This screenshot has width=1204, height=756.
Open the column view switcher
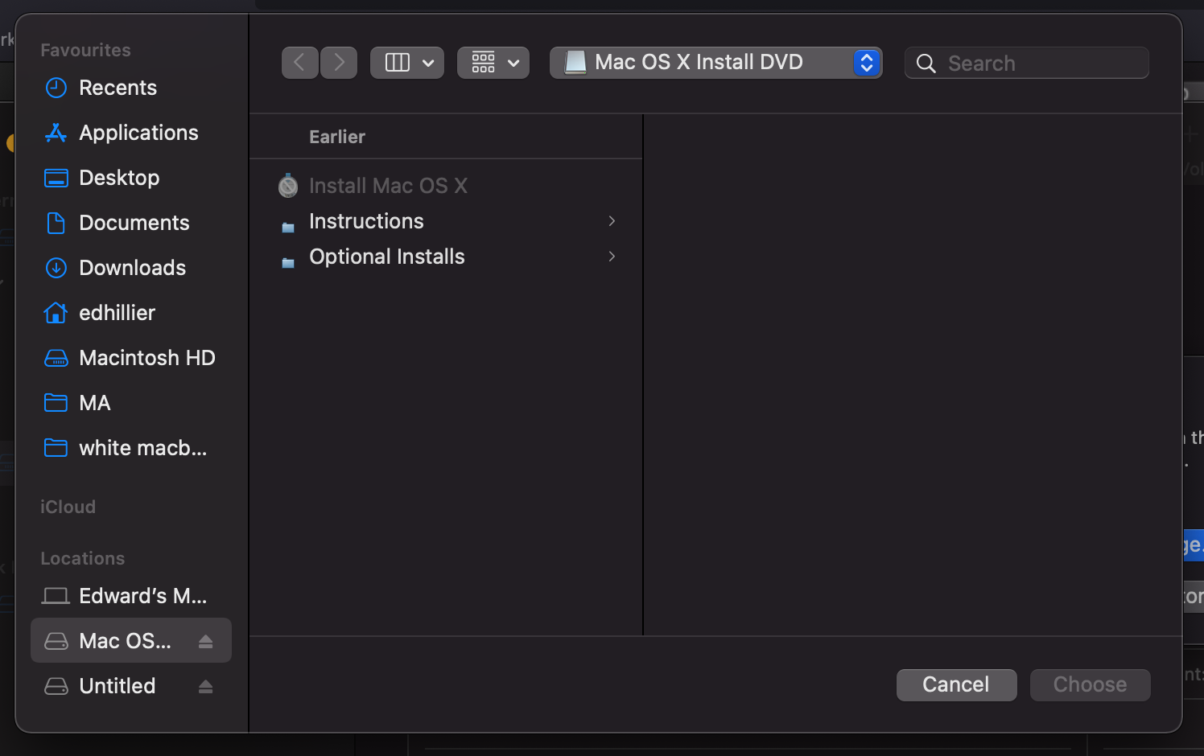coord(407,63)
